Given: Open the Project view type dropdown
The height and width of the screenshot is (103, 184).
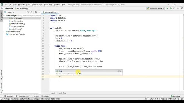Looking at the screenshot, I should [9, 12].
